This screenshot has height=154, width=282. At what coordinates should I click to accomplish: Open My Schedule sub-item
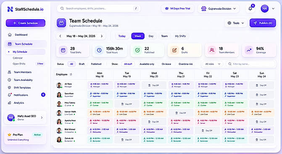click(x=25, y=52)
